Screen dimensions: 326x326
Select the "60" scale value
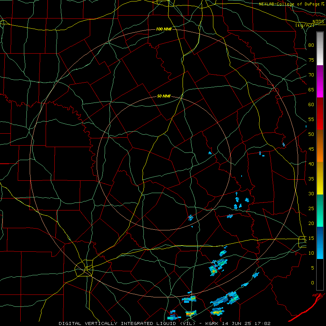coord(311,104)
